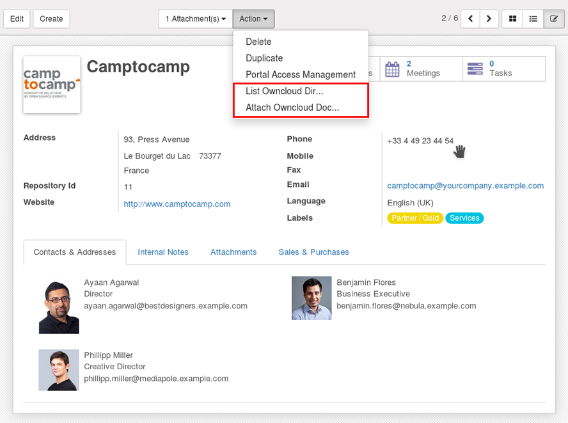Go to the next record arrow
The image size is (568, 423).
click(x=489, y=19)
